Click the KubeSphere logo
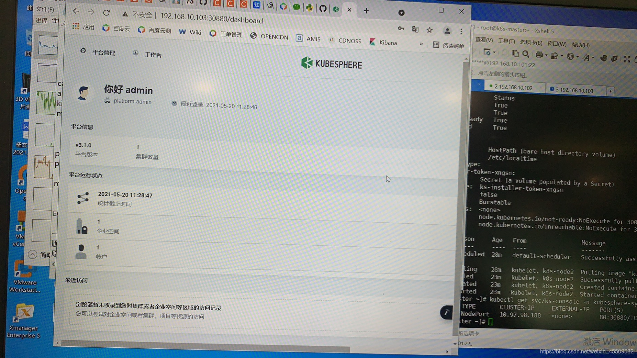637x358 pixels. tap(331, 64)
